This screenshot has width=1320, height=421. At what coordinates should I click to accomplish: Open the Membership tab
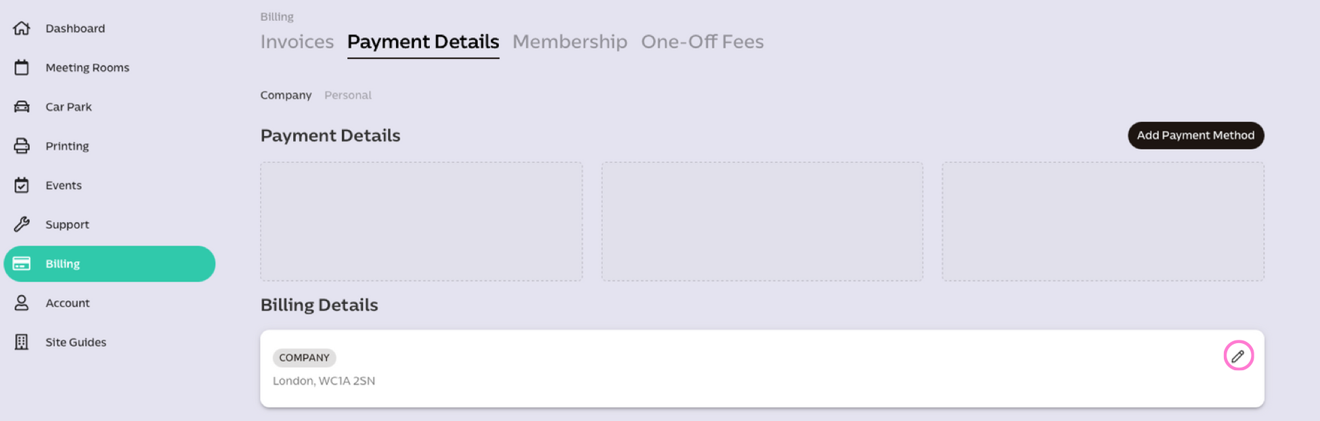569,42
